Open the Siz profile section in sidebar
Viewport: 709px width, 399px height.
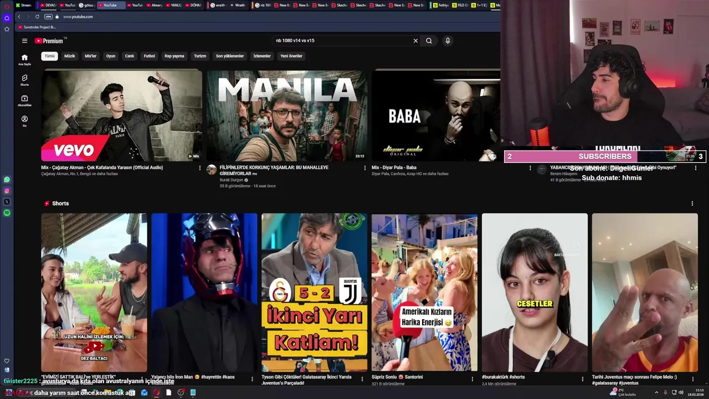point(24,121)
